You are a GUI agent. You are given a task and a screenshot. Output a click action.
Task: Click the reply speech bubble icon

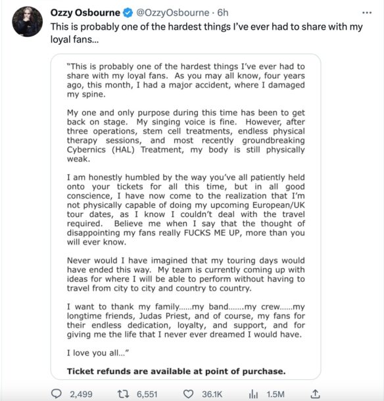pyautogui.click(x=57, y=394)
